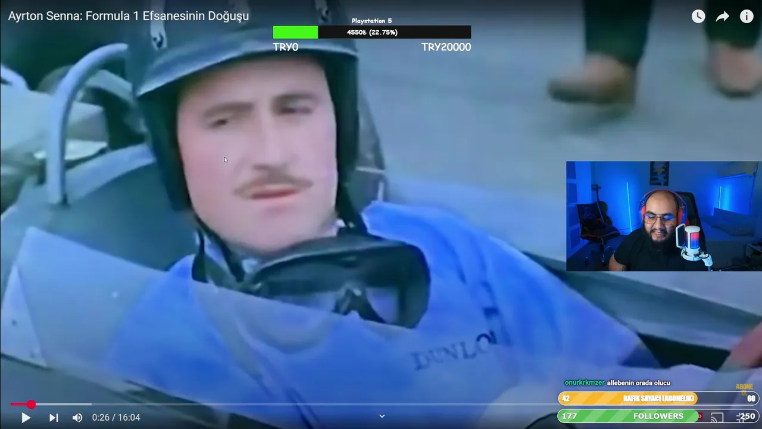Viewport: 762px width, 429px height.
Task: Open the Watch later clock icon
Action: (x=698, y=17)
